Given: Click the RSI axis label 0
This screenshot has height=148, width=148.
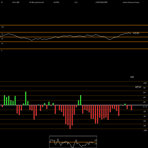Looking at the screenshot, I should 1,51.
